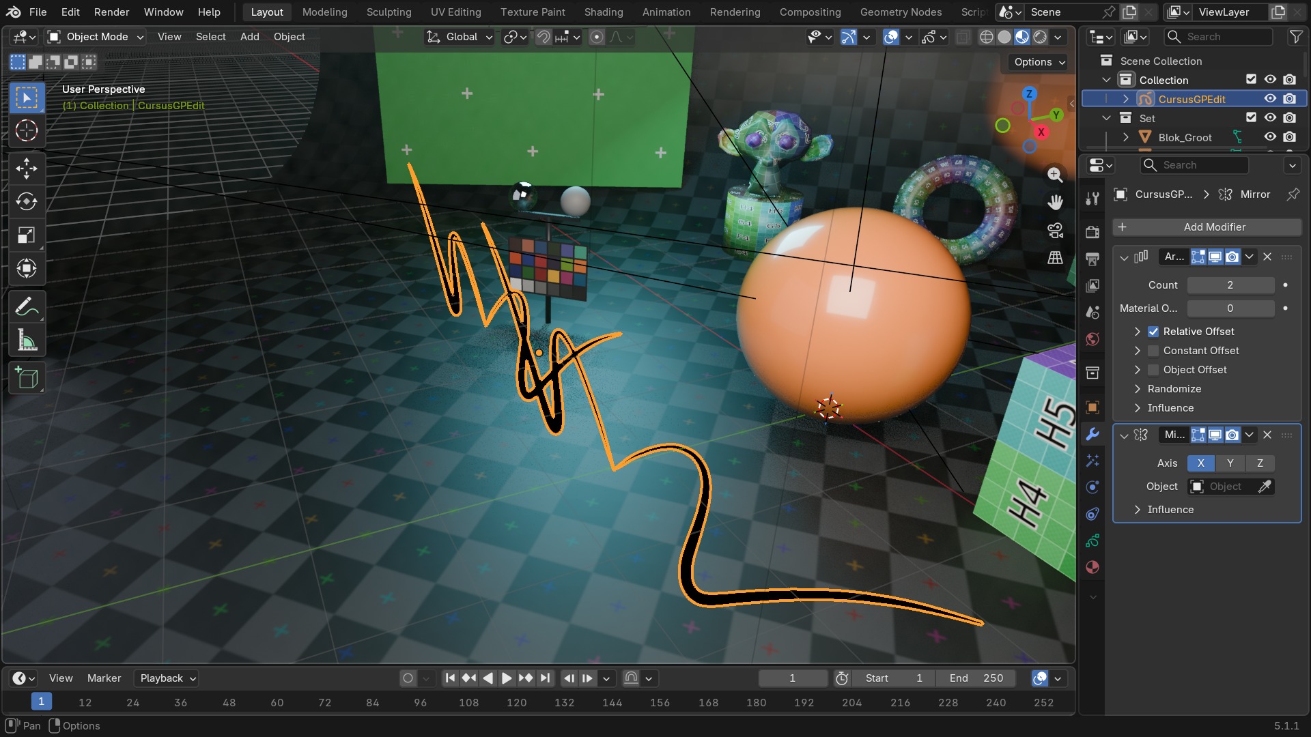Open the Modifiers wrench properties tab
Image resolution: width=1311 pixels, height=737 pixels.
[x=1092, y=434]
